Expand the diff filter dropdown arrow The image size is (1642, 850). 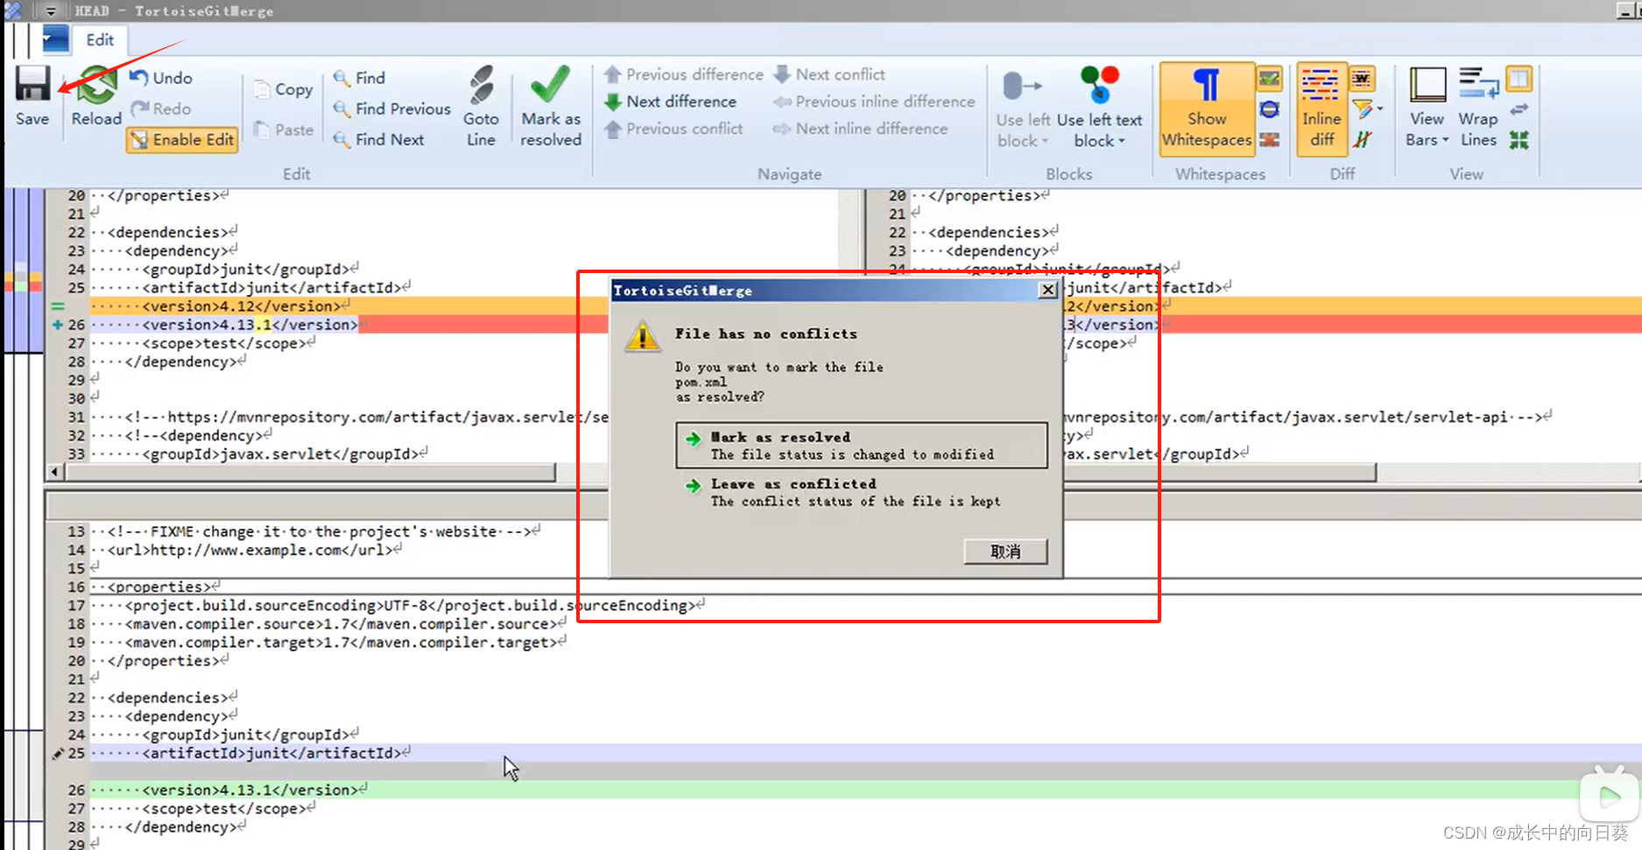[1380, 109]
